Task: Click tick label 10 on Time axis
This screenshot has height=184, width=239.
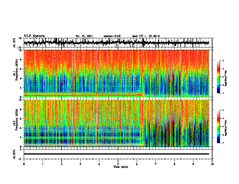Action: [x=212, y=164]
